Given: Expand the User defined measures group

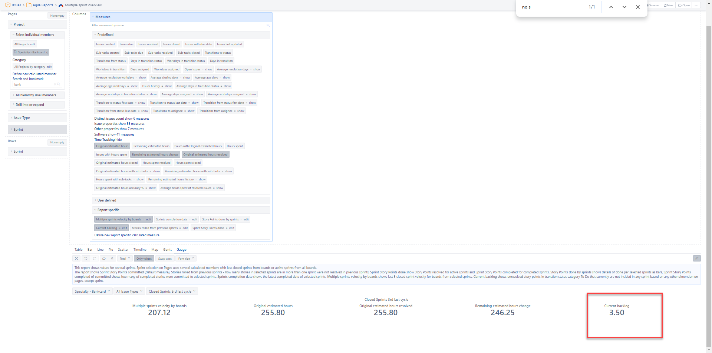Looking at the screenshot, I should [x=181, y=200].
